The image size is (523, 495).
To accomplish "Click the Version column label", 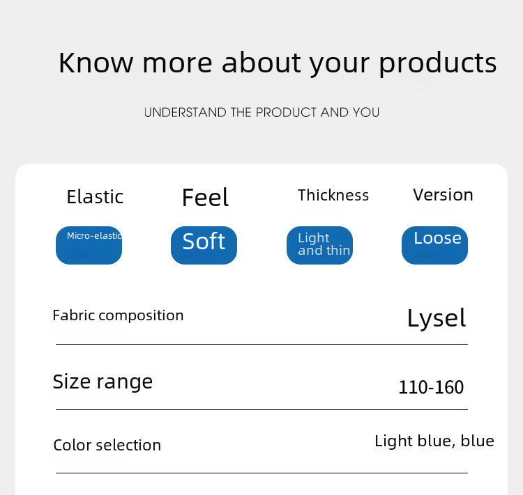I will pos(443,195).
